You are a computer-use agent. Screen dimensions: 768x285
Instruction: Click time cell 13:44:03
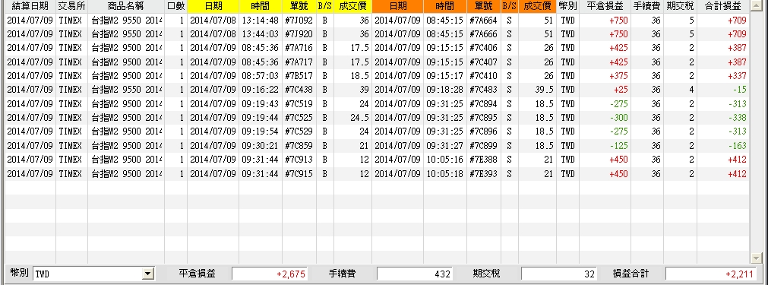[261, 34]
